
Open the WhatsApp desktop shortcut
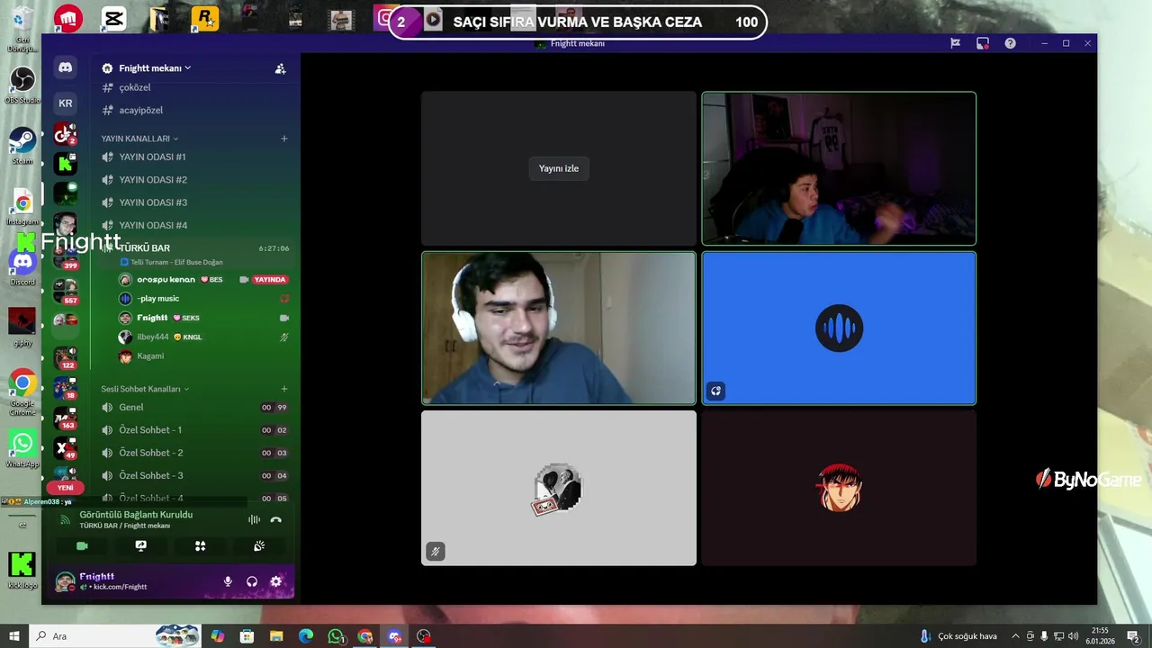point(22,448)
